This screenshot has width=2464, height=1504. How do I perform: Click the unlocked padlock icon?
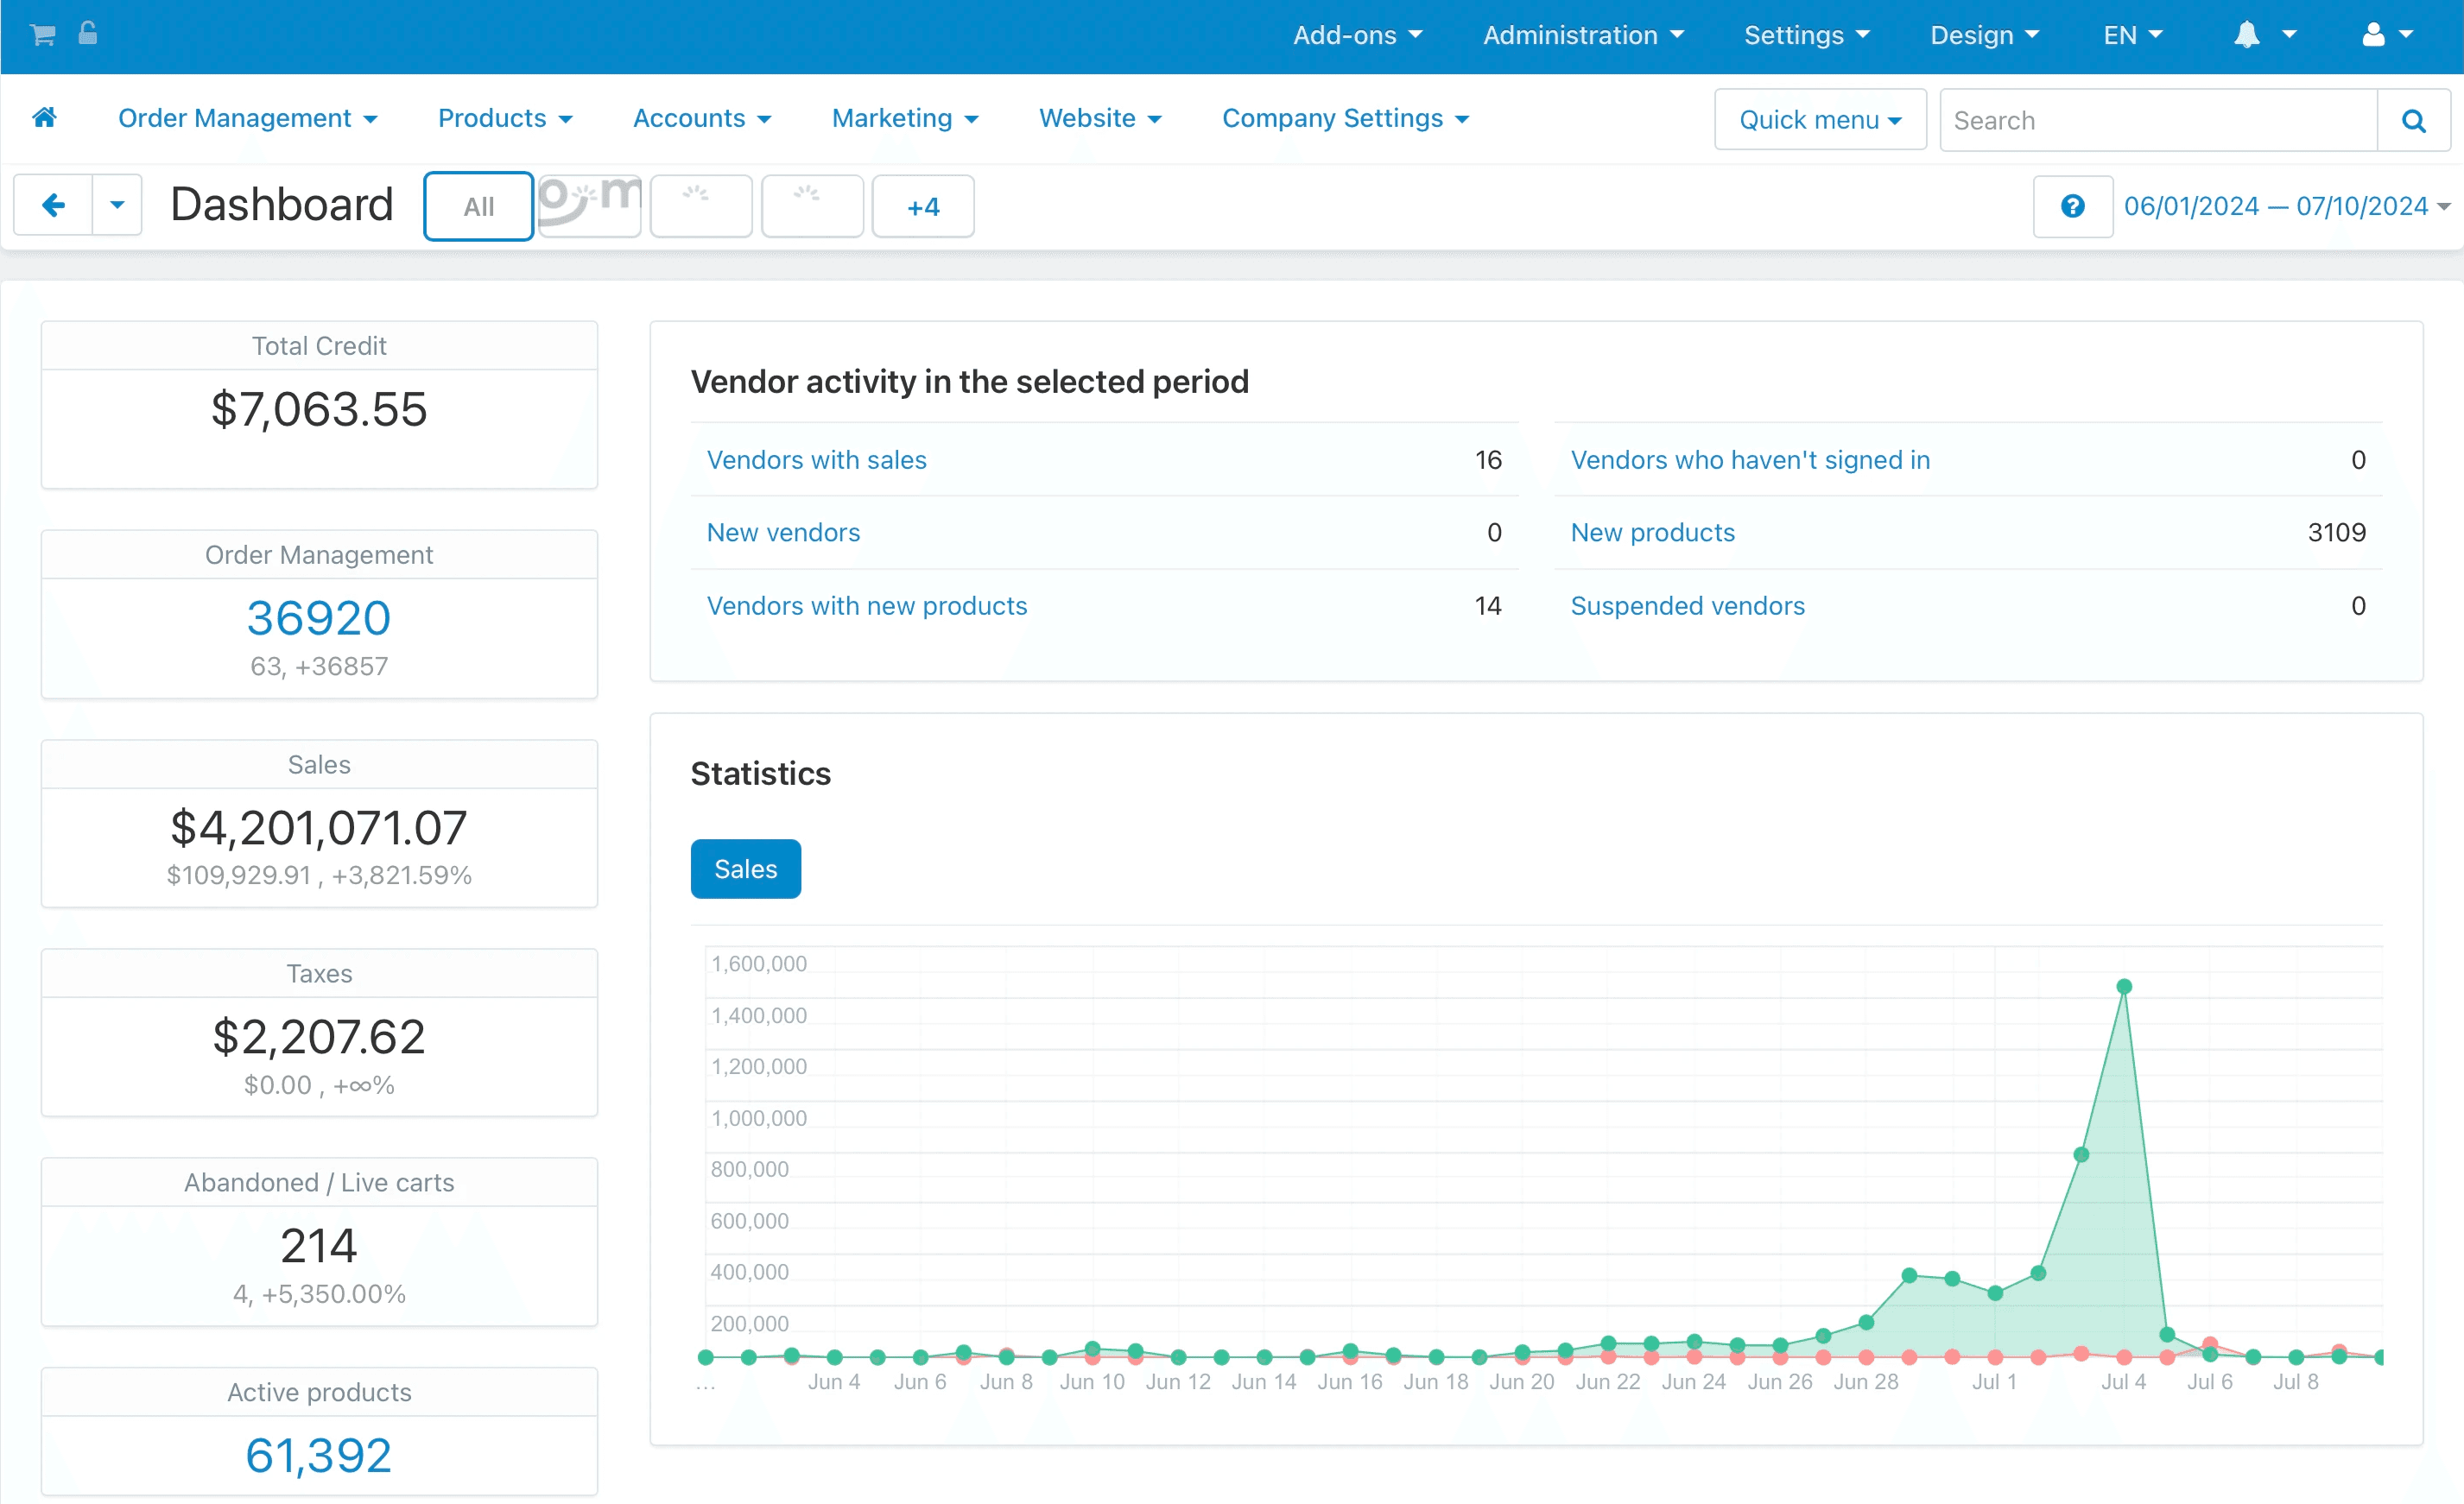(88, 33)
